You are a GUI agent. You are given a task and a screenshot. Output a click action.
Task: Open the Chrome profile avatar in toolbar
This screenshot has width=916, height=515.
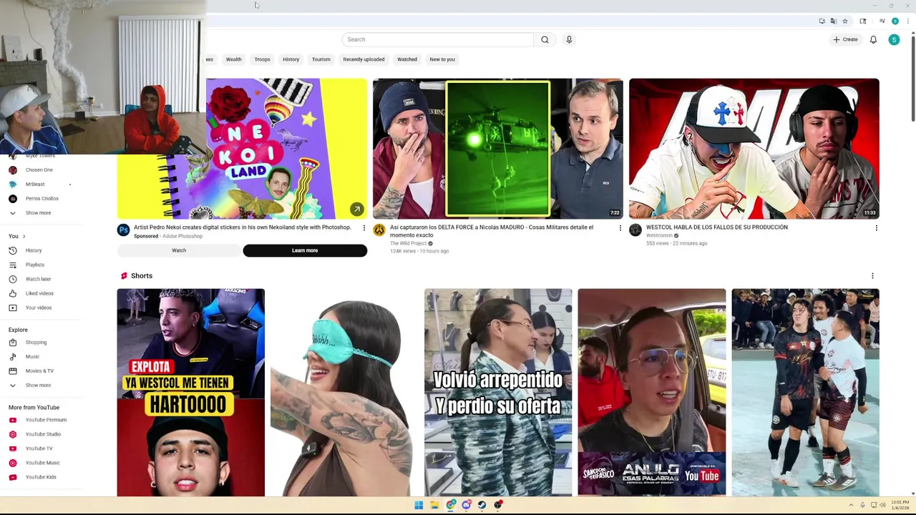(x=895, y=21)
